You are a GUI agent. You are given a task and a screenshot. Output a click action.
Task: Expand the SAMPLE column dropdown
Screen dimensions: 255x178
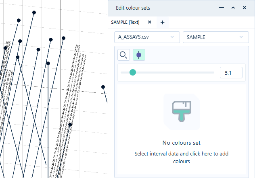[x=215, y=37]
